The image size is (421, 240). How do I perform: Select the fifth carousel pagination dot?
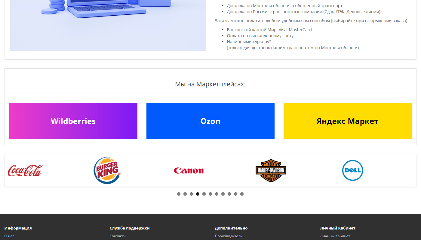(204, 194)
